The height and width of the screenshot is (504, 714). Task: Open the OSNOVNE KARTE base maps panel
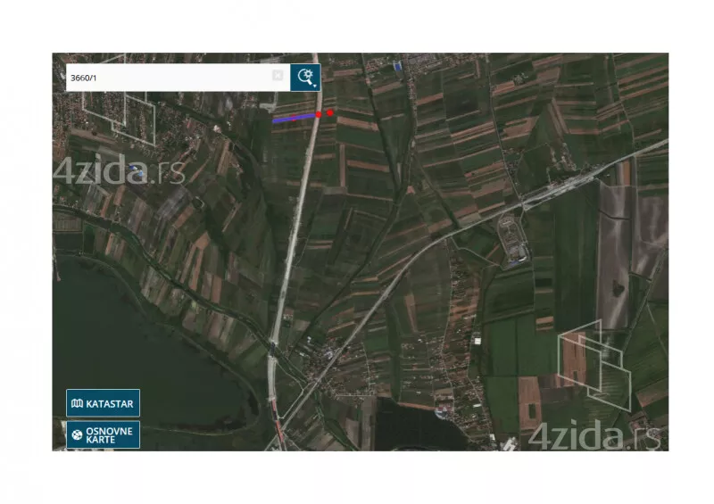click(x=103, y=434)
